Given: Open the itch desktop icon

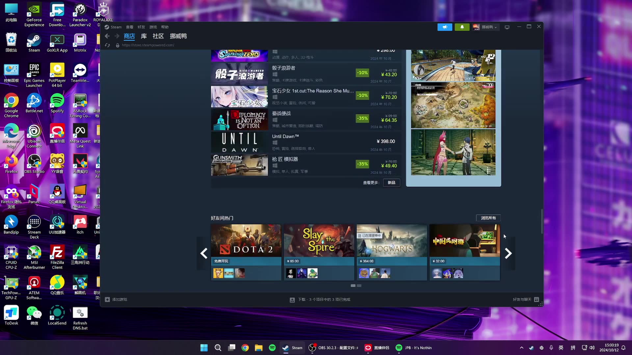Looking at the screenshot, I should [80, 225].
